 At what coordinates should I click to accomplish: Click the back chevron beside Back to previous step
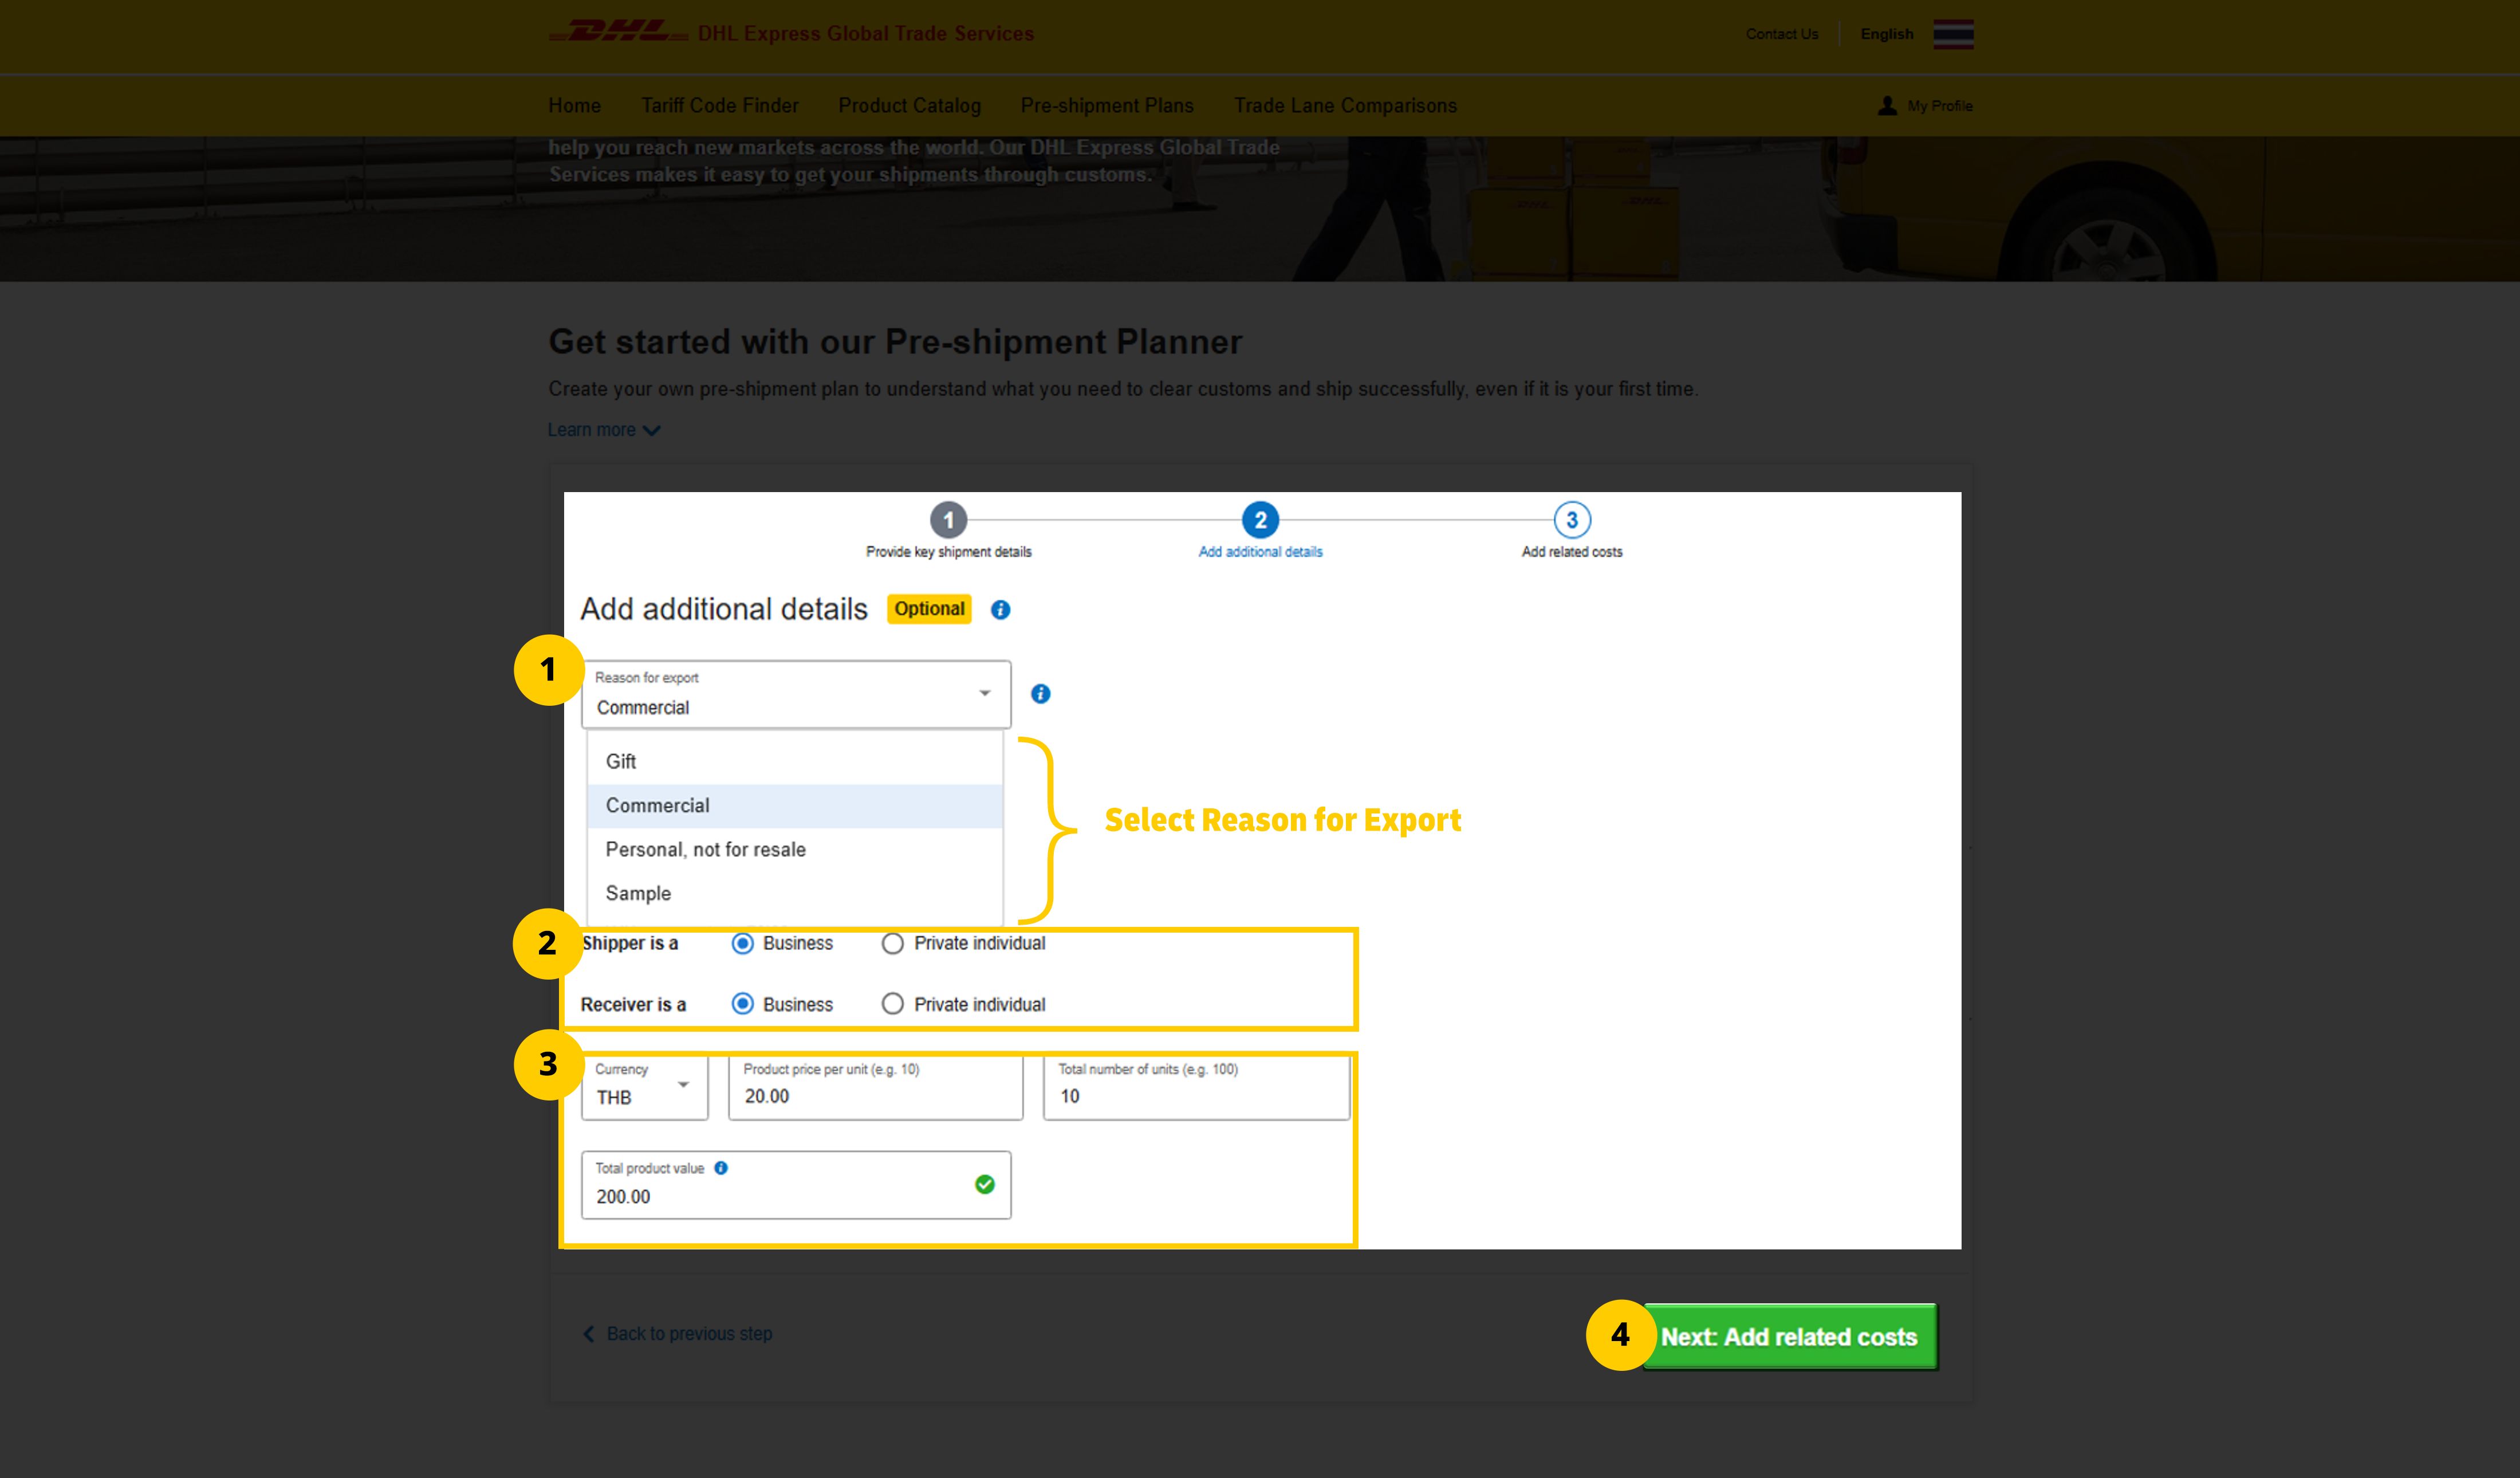click(588, 1333)
